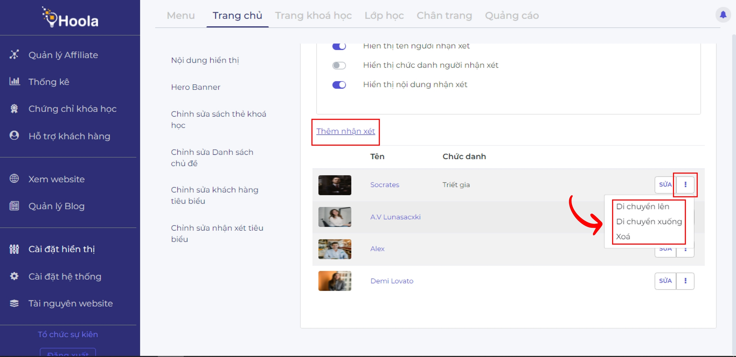Open Xem website globe icon
This screenshot has width=736, height=357.
(x=14, y=179)
